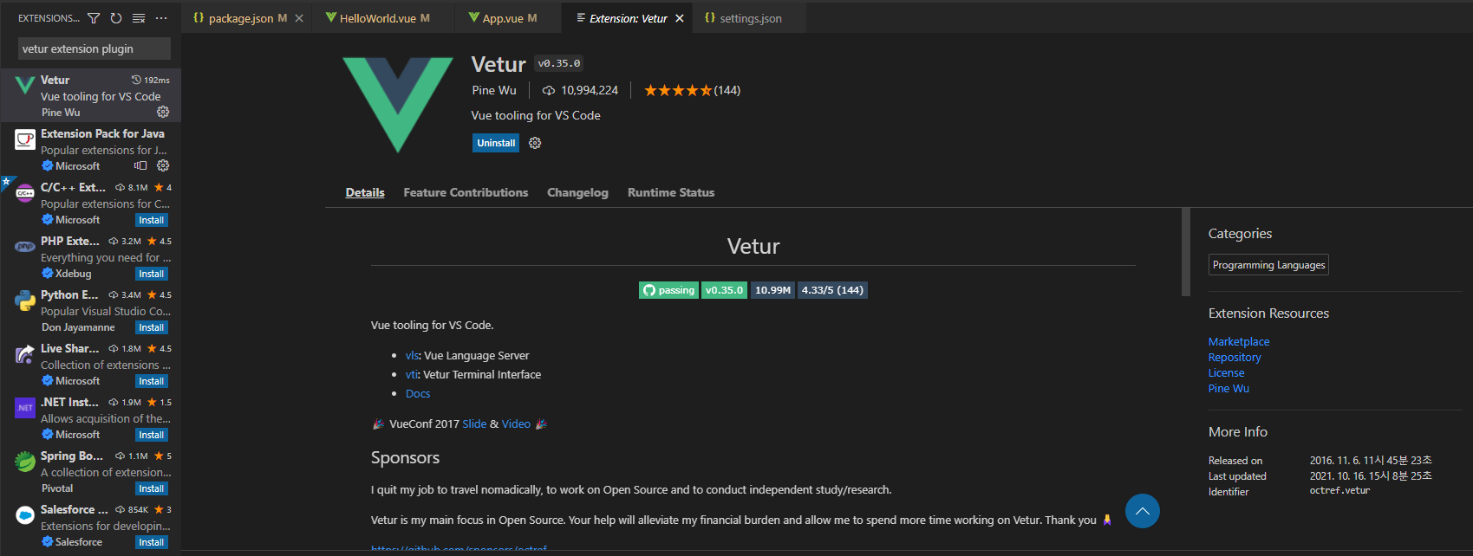This screenshot has height=556, width=1473.
Task: Click the GitHub passing build badge
Action: tap(668, 290)
